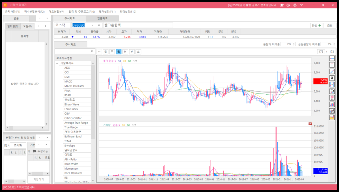Close the volume sub-chart with red X

pos(310,124)
